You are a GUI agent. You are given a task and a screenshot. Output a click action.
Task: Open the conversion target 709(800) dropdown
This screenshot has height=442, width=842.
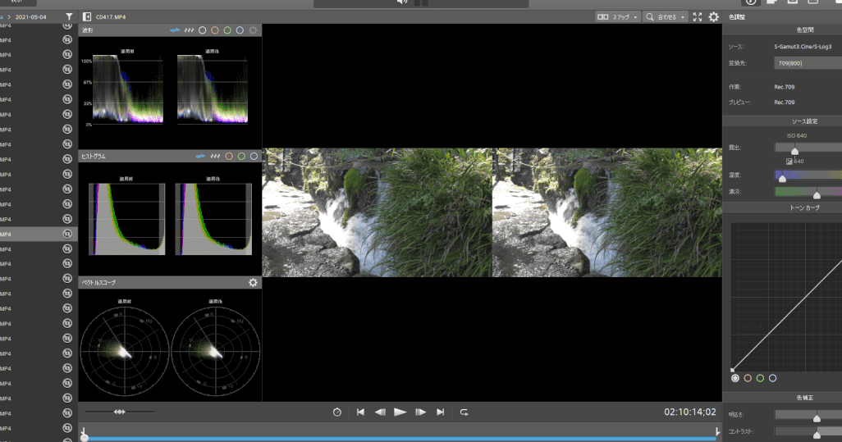[x=808, y=62]
